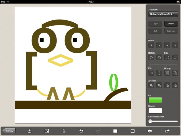Click the Copy button

point(155,24)
